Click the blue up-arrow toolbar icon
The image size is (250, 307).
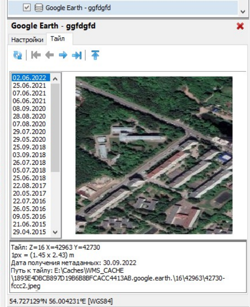[95, 55]
